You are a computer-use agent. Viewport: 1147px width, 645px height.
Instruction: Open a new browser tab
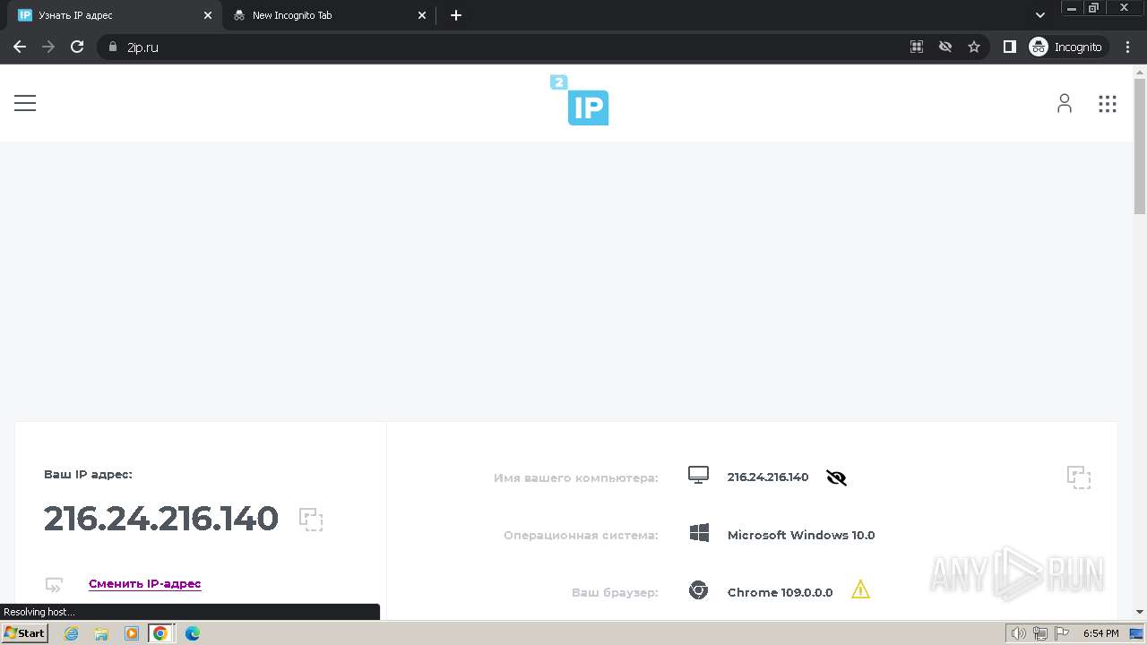coord(456,15)
